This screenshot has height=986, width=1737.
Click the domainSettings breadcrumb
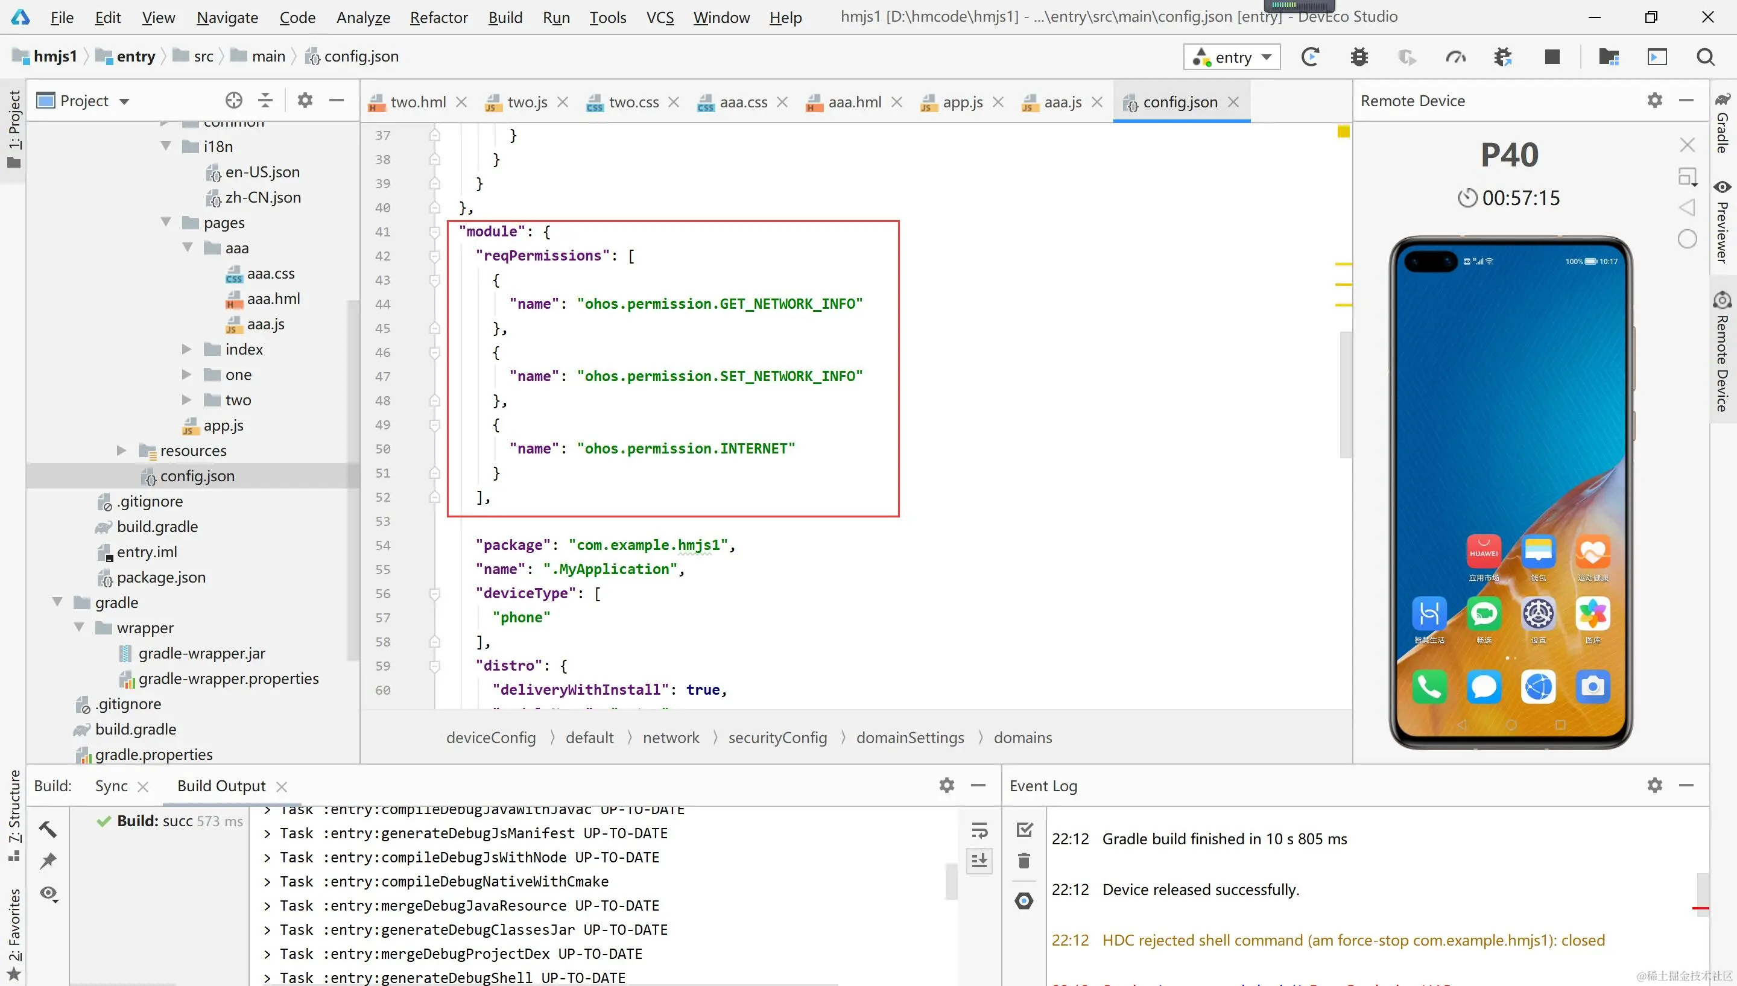click(x=910, y=738)
